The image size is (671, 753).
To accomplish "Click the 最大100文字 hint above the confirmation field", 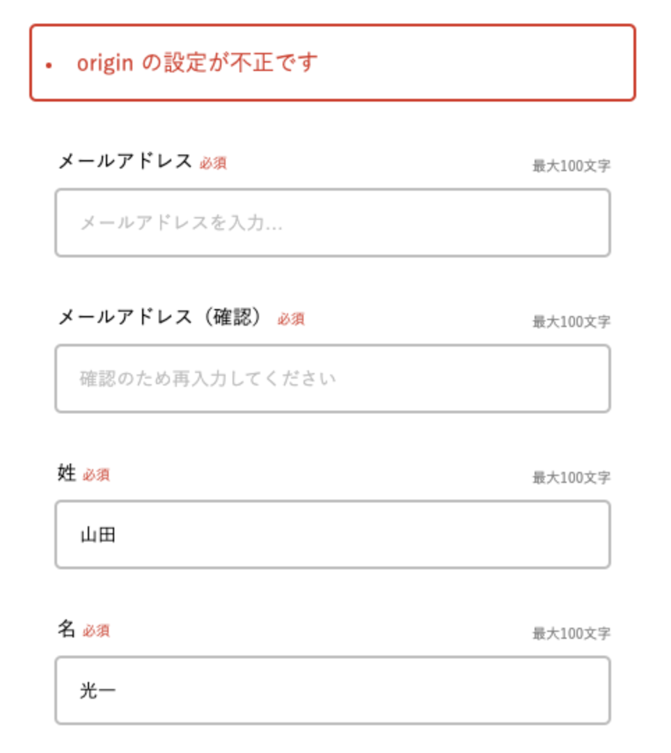I will click(571, 322).
